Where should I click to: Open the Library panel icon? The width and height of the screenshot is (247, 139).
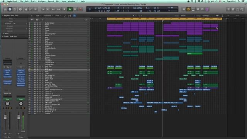coord(5,9)
